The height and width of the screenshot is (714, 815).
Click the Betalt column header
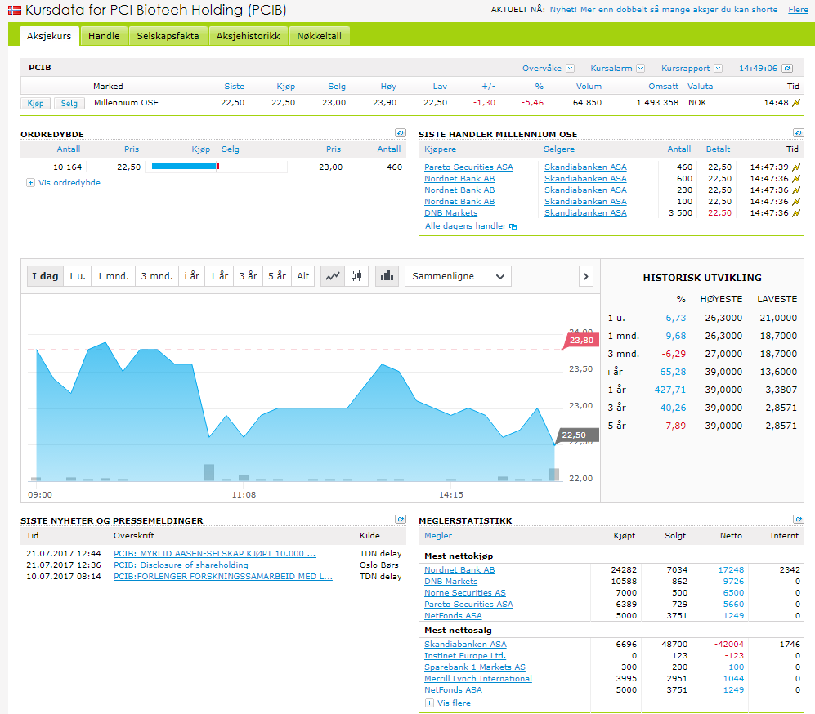tap(718, 149)
